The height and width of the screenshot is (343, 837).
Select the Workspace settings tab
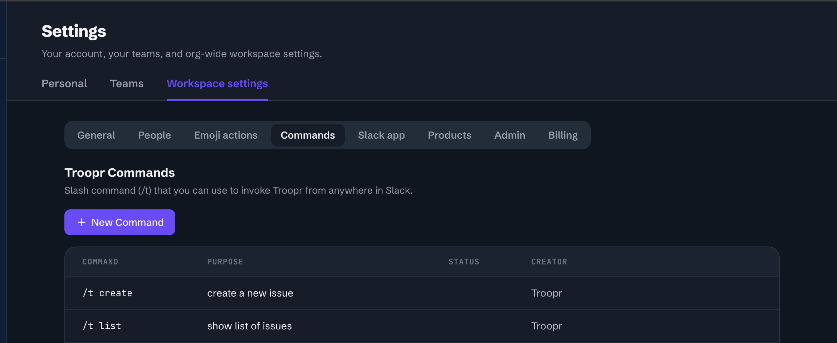click(x=217, y=84)
